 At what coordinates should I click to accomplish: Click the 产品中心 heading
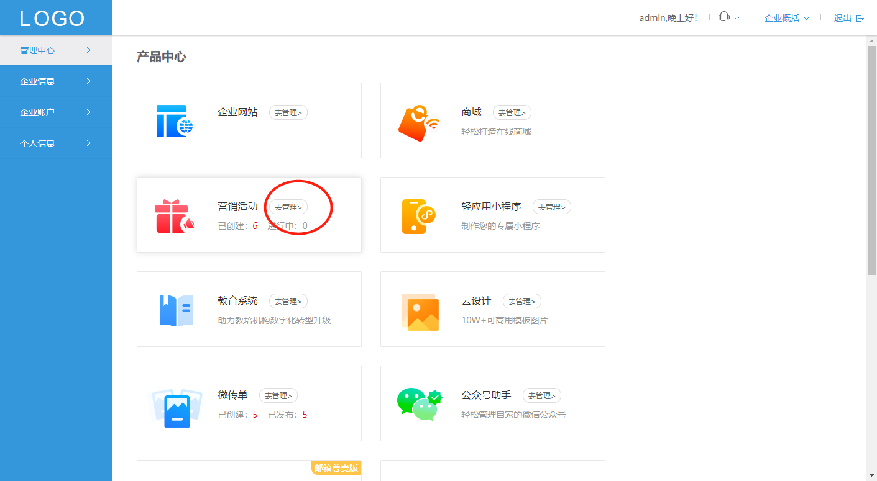161,57
